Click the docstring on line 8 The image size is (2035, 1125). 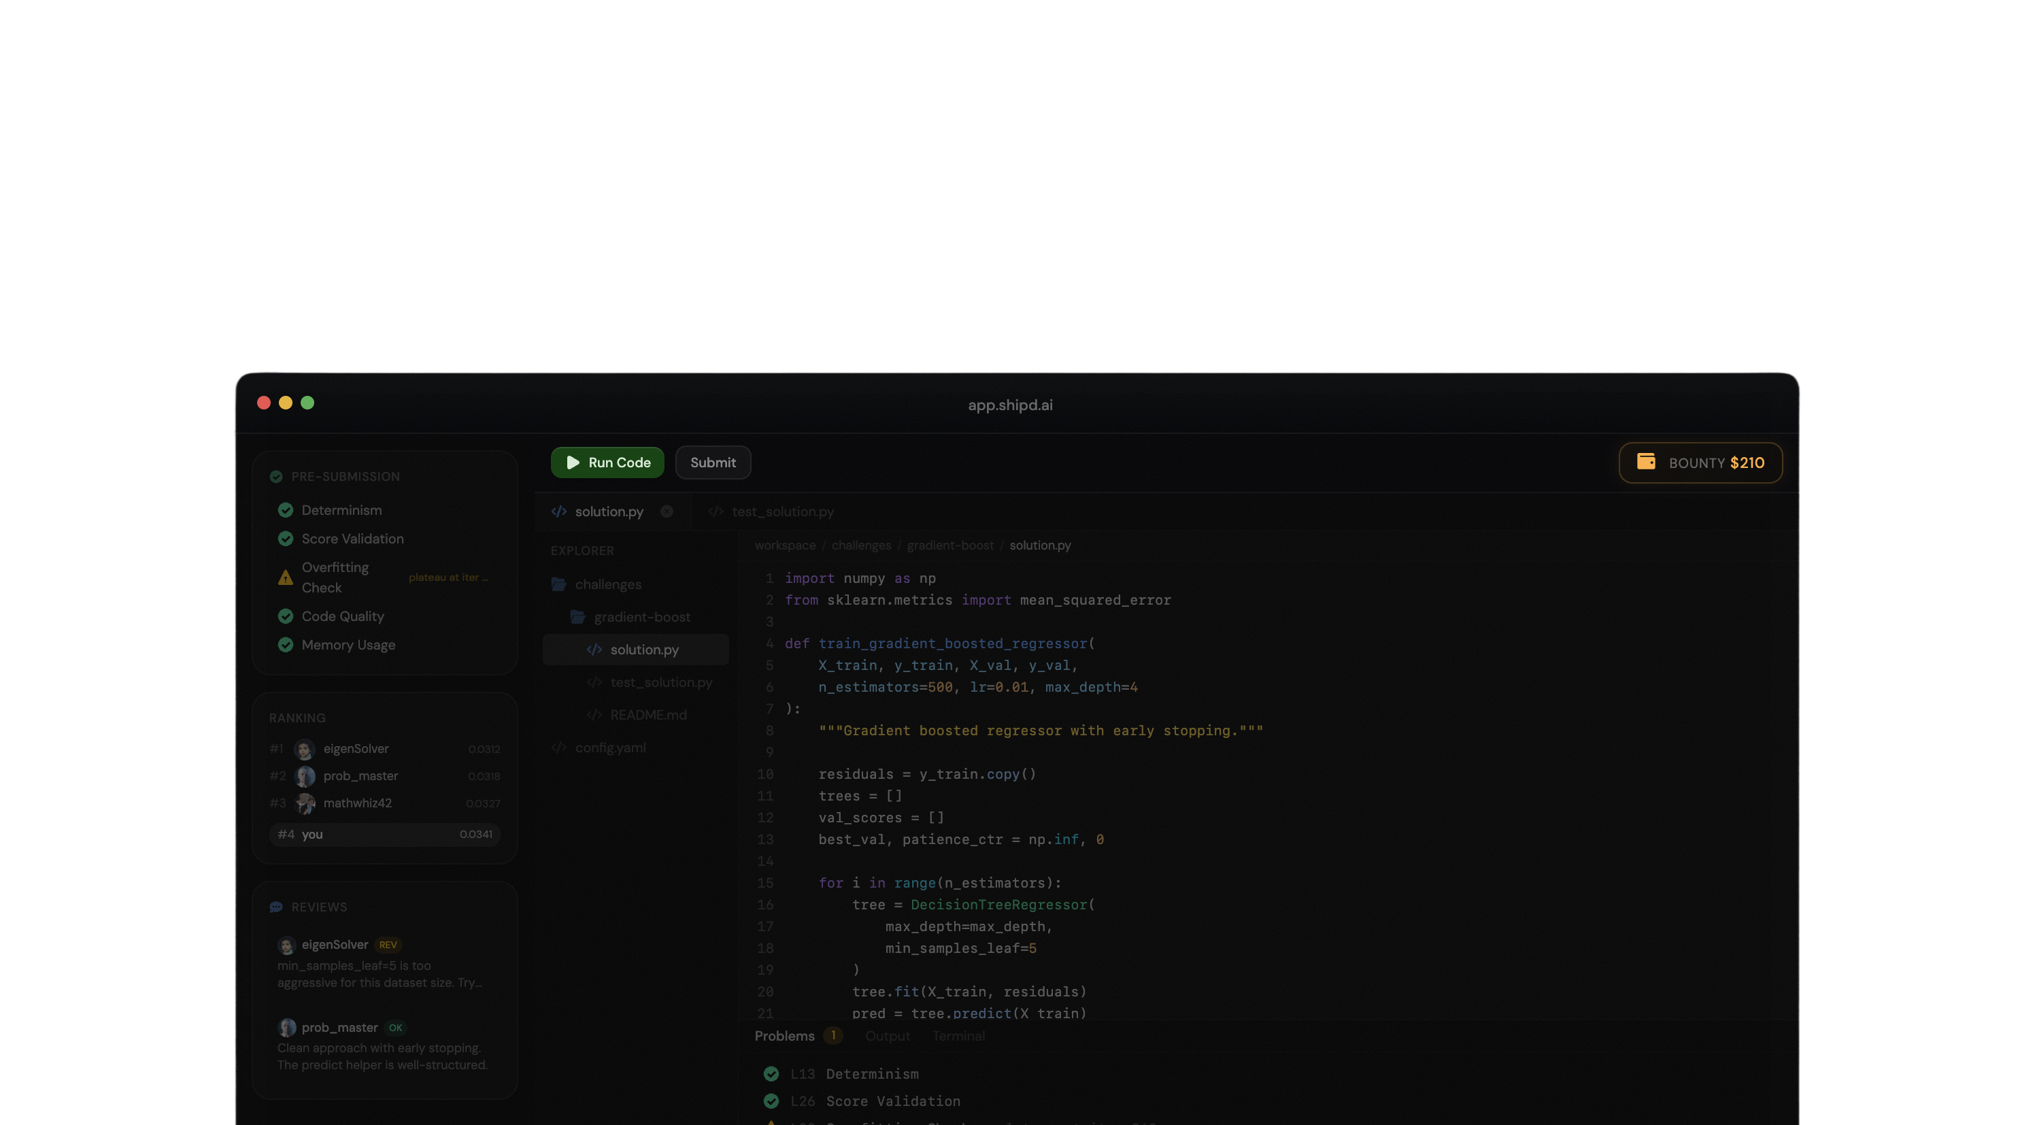pyautogui.click(x=1041, y=730)
